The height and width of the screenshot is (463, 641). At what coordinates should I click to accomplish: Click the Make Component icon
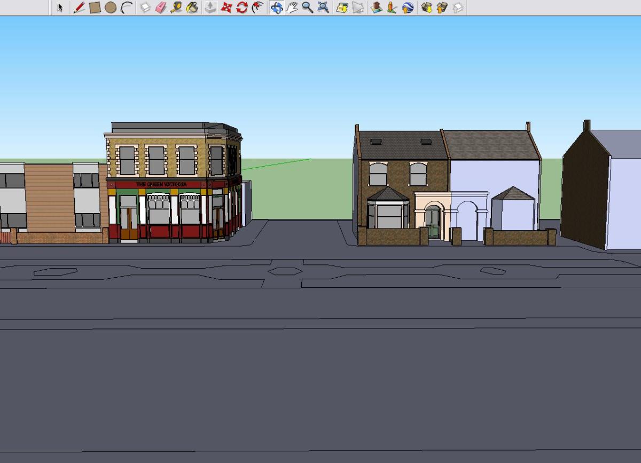[145, 7]
